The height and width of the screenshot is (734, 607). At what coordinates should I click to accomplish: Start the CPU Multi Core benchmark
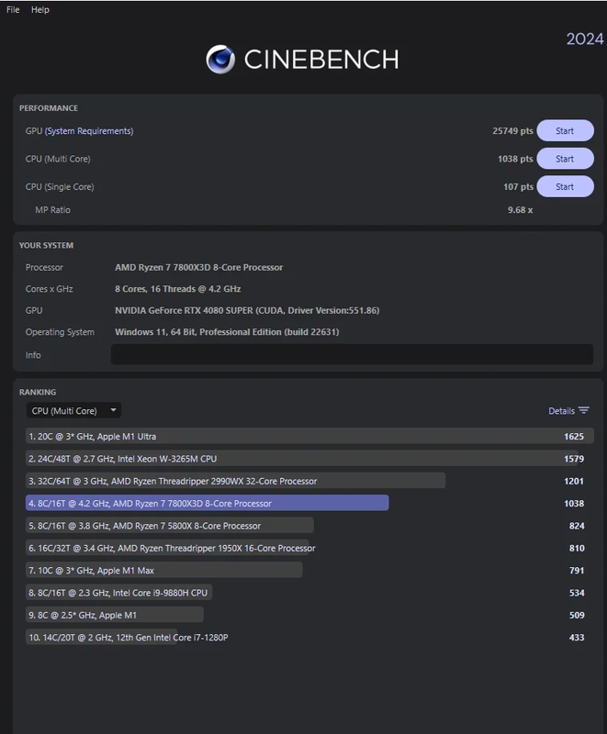pyautogui.click(x=565, y=159)
